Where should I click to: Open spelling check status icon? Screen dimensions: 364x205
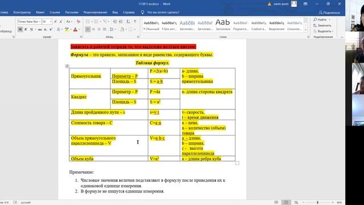(x=15, y=203)
